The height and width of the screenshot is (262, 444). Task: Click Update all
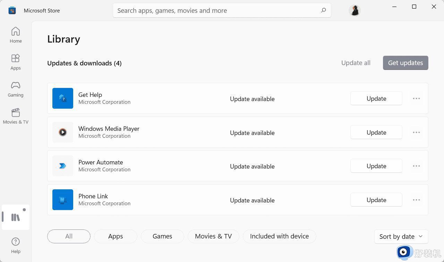tap(356, 63)
